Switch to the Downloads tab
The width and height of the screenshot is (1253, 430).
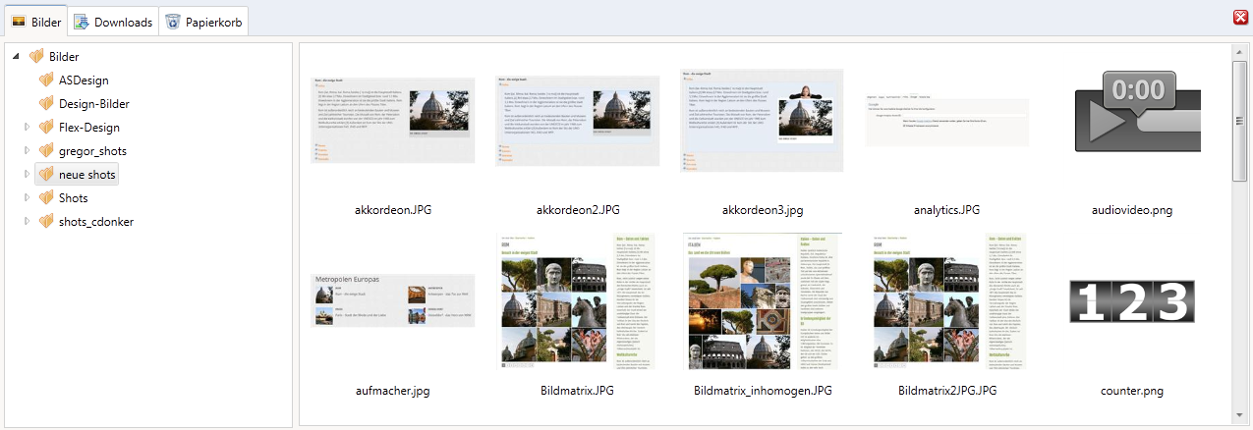point(113,22)
